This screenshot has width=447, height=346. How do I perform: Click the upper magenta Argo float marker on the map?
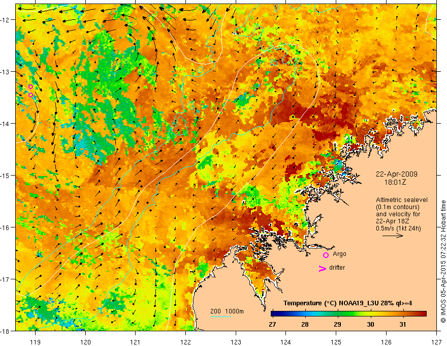point(31,87)
